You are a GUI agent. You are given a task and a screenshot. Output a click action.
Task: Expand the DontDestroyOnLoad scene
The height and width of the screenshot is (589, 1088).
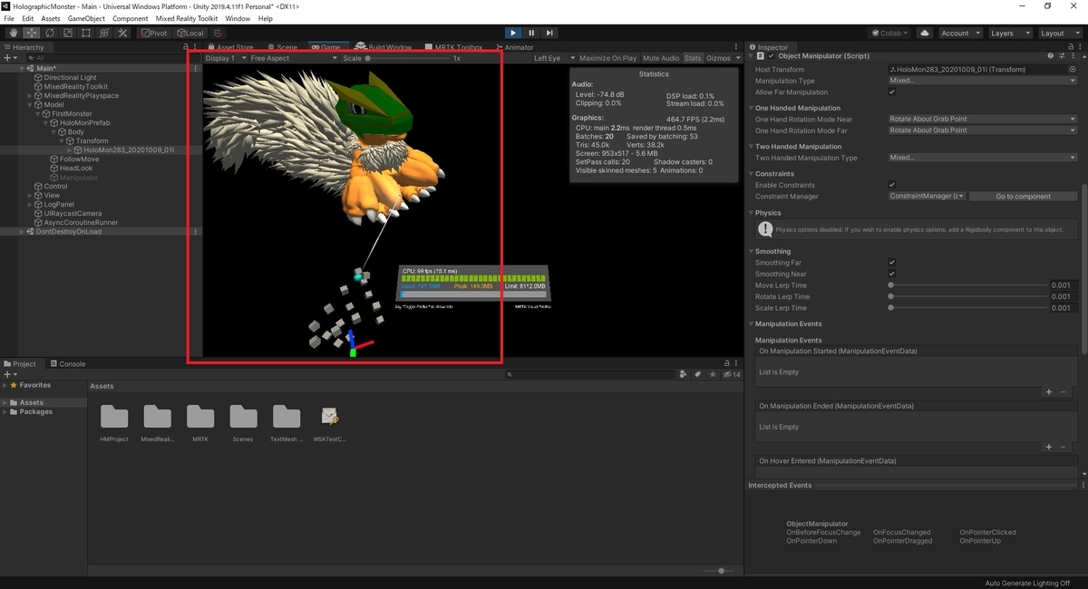point(22,231)
